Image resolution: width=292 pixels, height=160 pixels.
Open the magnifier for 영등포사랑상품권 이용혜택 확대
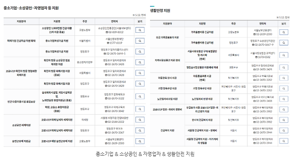pyautogui.click(x=283, y=67)
